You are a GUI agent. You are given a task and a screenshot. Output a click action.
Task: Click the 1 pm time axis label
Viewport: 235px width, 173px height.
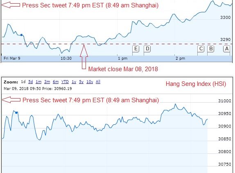122,58
